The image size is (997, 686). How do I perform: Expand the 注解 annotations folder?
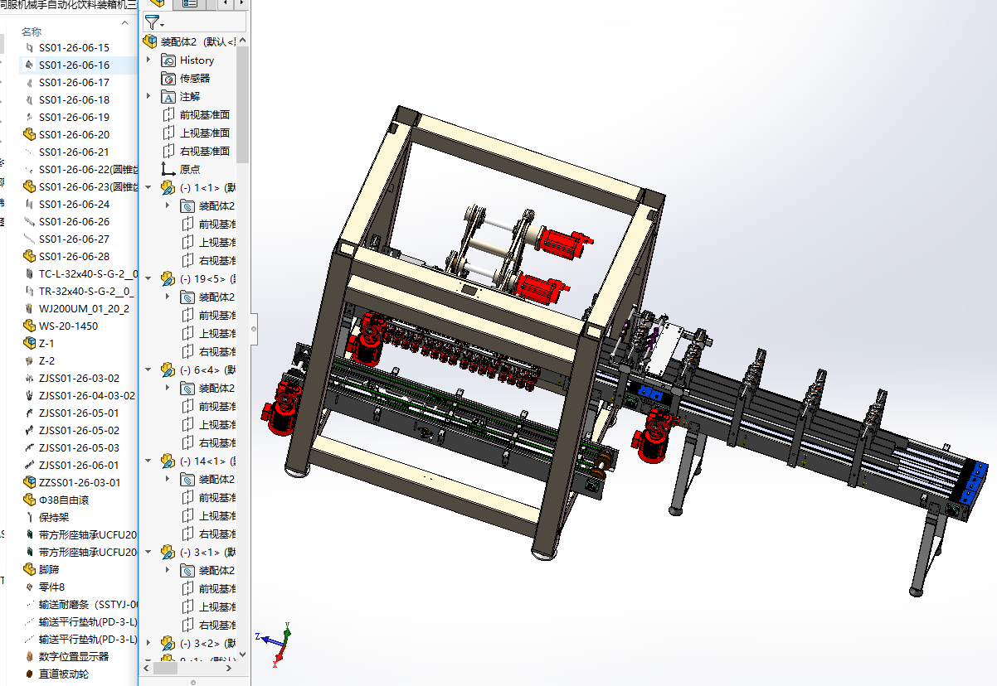(x=148, y=96)
